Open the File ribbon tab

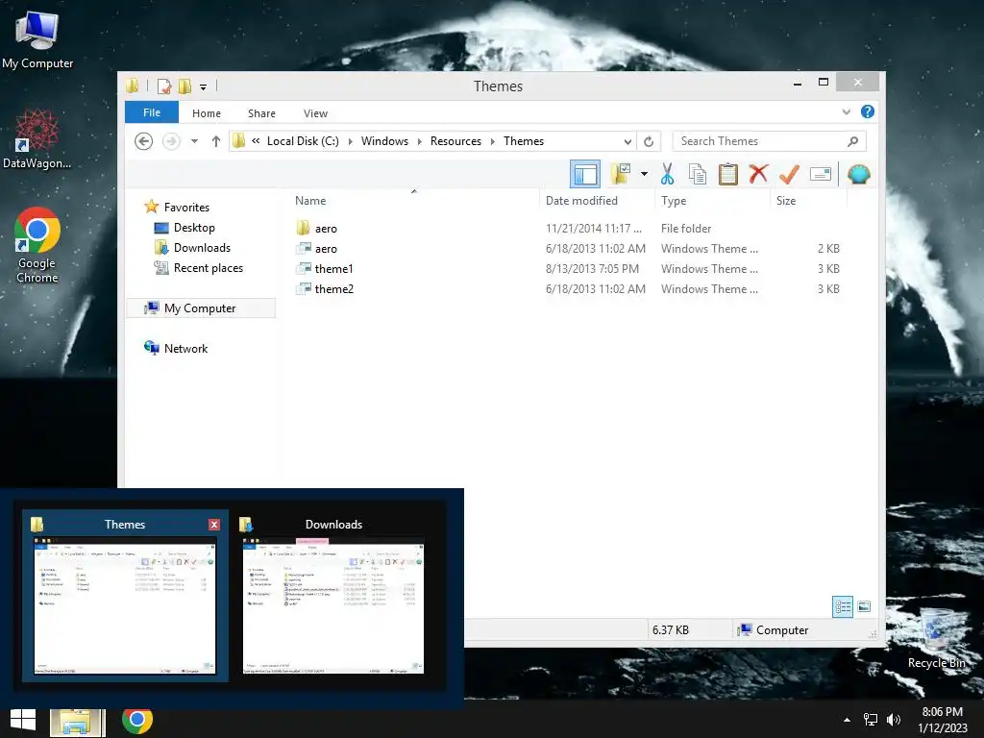(152, 113)
